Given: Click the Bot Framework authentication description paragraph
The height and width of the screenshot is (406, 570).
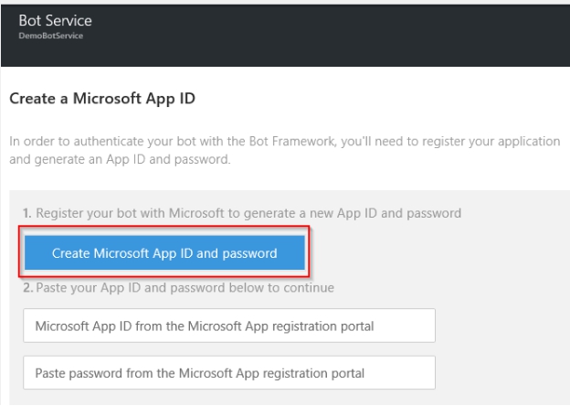Looking at the screenshot, I should 283,152.
